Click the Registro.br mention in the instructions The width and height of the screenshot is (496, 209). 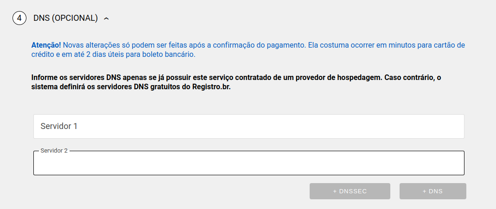(x=211, y=87)
